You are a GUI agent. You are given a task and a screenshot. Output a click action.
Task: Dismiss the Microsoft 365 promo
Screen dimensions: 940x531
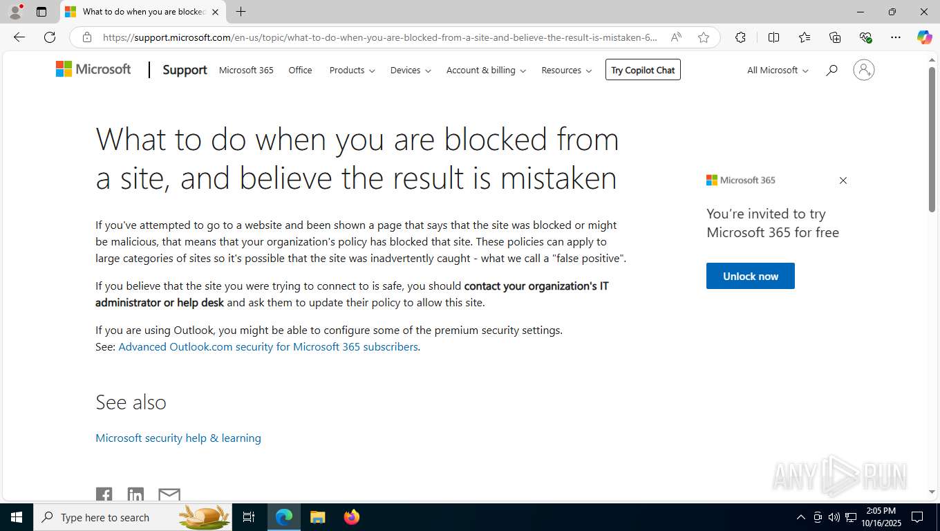(x=843, y=180)
